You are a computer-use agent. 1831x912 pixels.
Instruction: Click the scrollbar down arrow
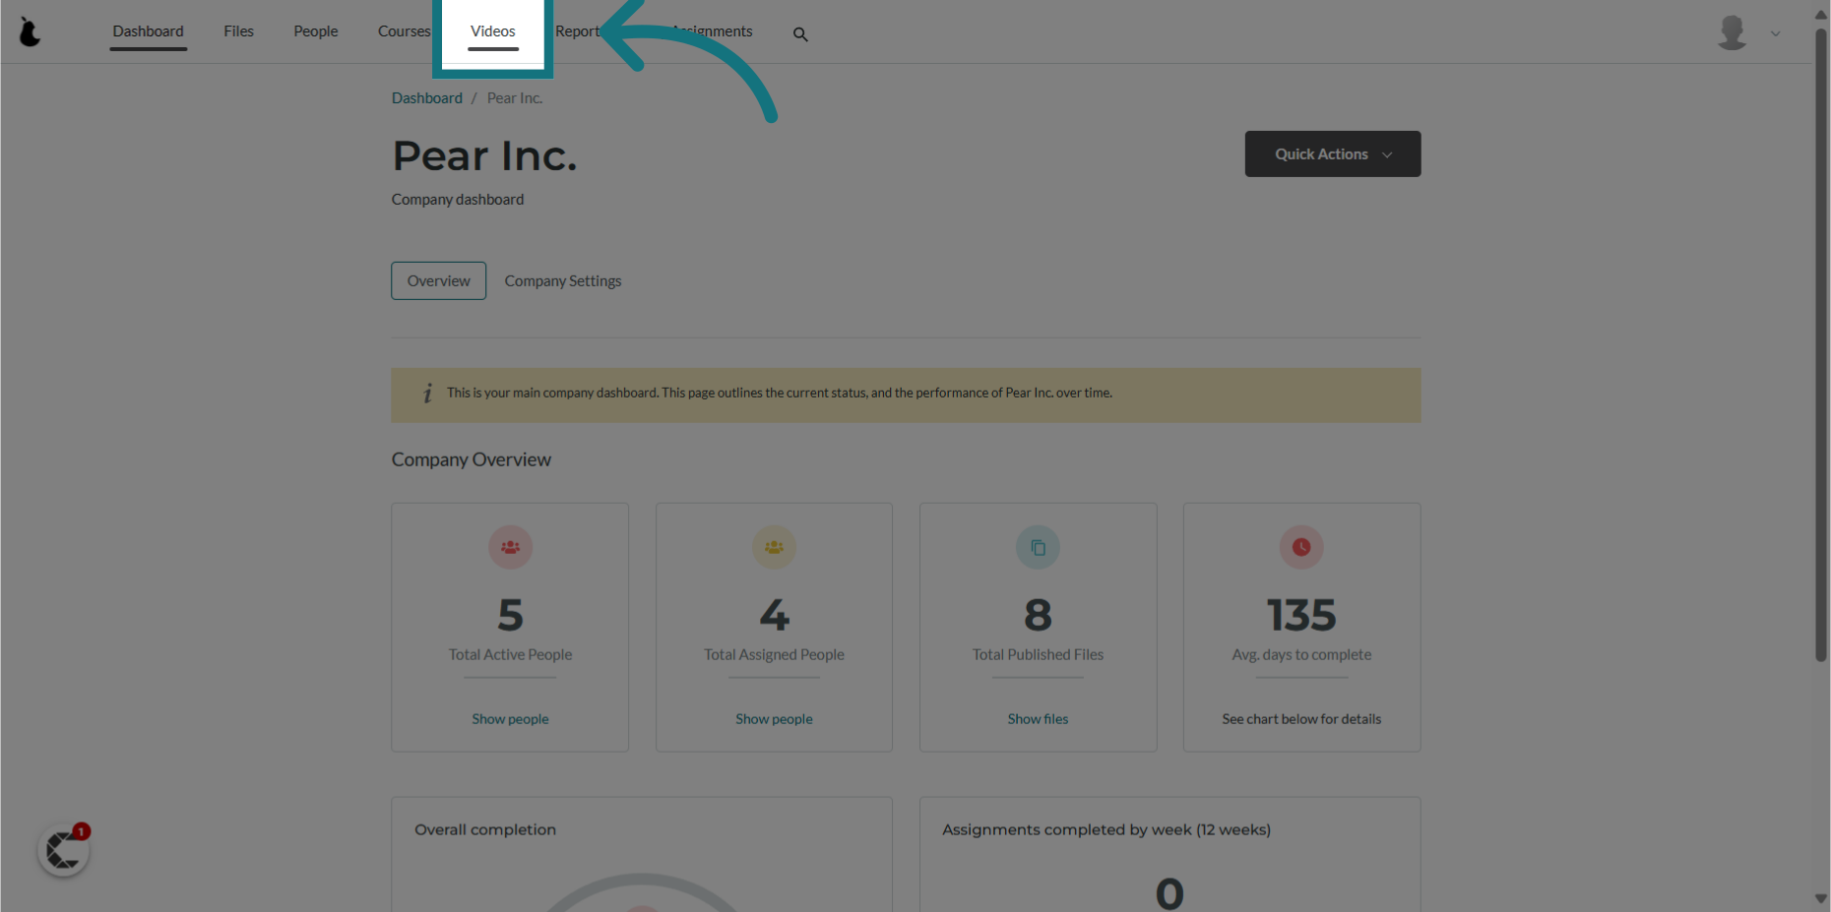pyautogui.click(x=1821, y=898)
